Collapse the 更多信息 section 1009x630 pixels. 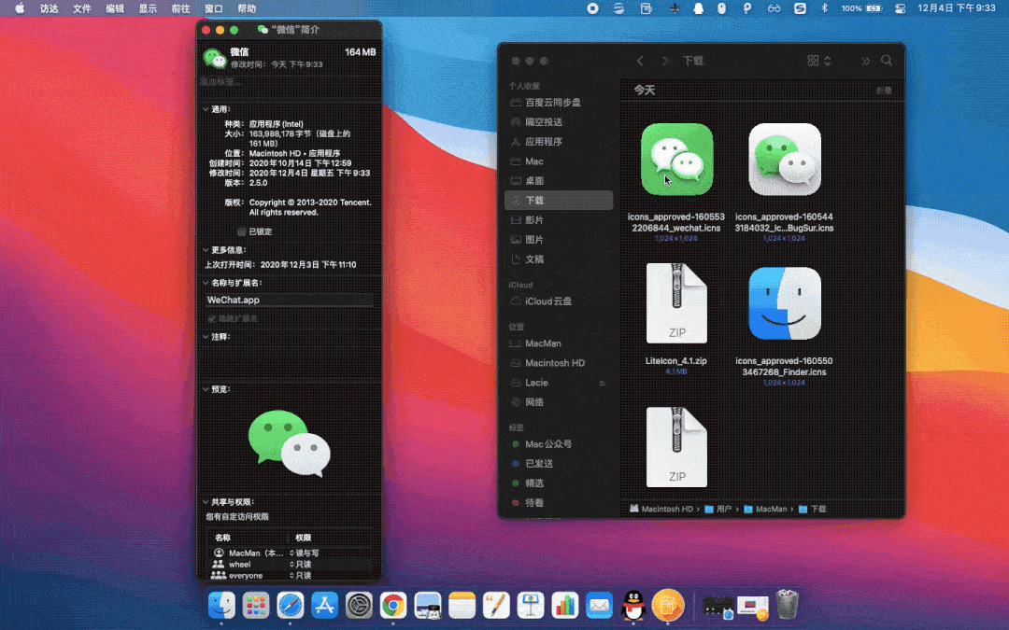[206, 250]
